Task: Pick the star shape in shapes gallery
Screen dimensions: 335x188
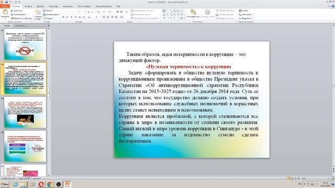Action: pyautogui.click(x=182, y=18)
